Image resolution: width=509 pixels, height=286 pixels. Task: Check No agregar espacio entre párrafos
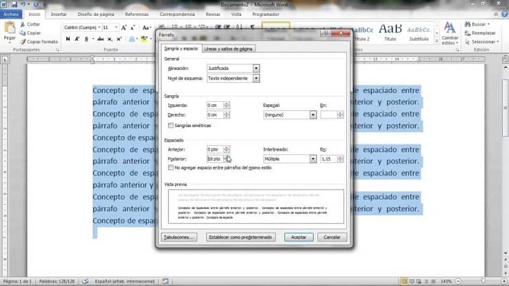tap(171, 168)
